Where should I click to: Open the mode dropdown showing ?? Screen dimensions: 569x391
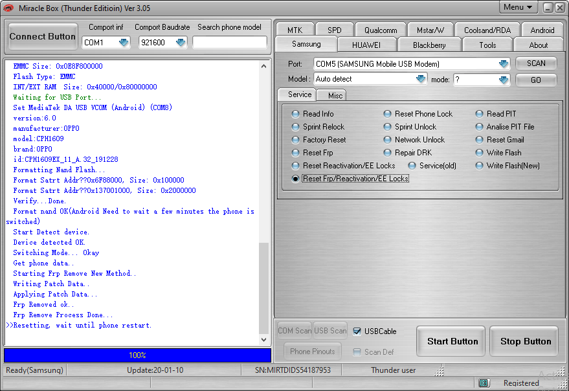tap(504, 80)
